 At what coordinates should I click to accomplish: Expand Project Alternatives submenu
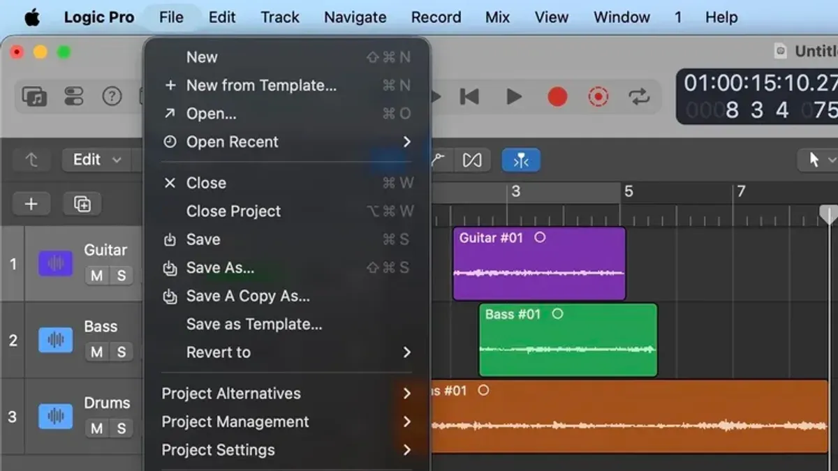(x=288, y=394)
